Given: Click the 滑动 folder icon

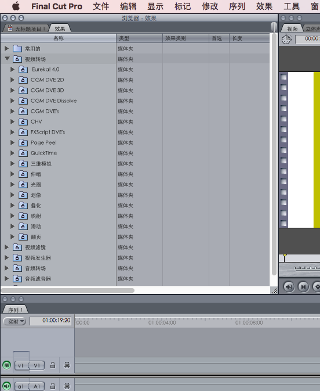Looking at the screenshot, I should click(x=23, y=227).
